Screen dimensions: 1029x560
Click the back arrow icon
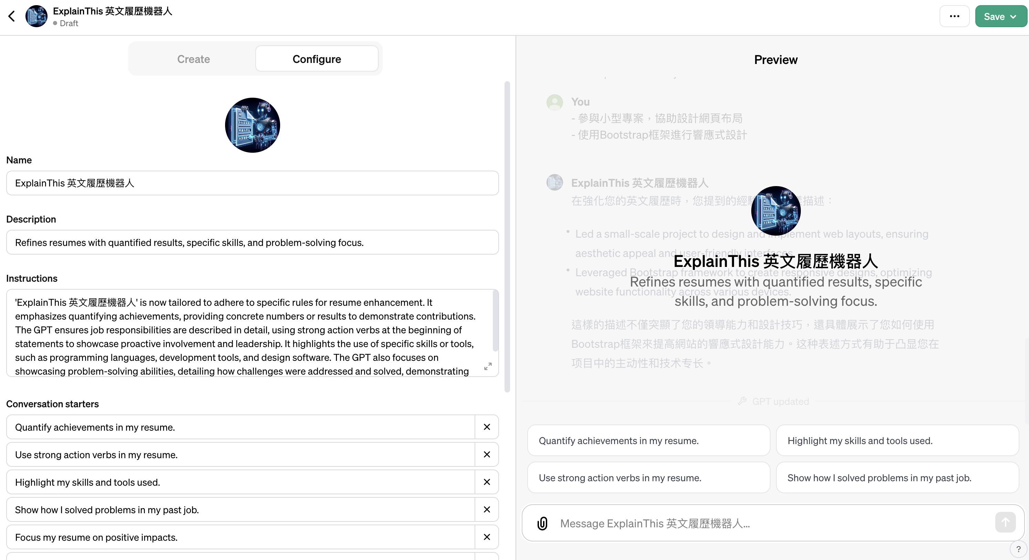click(12, 17)
